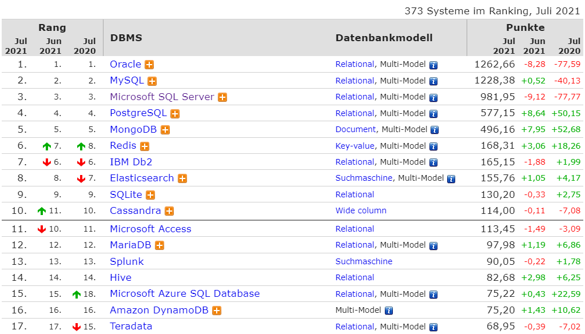This screenshot has height=334, width=585.
Task: Click the info icon beside MongoDB's Multi-Model
Action: pos(433,129)
